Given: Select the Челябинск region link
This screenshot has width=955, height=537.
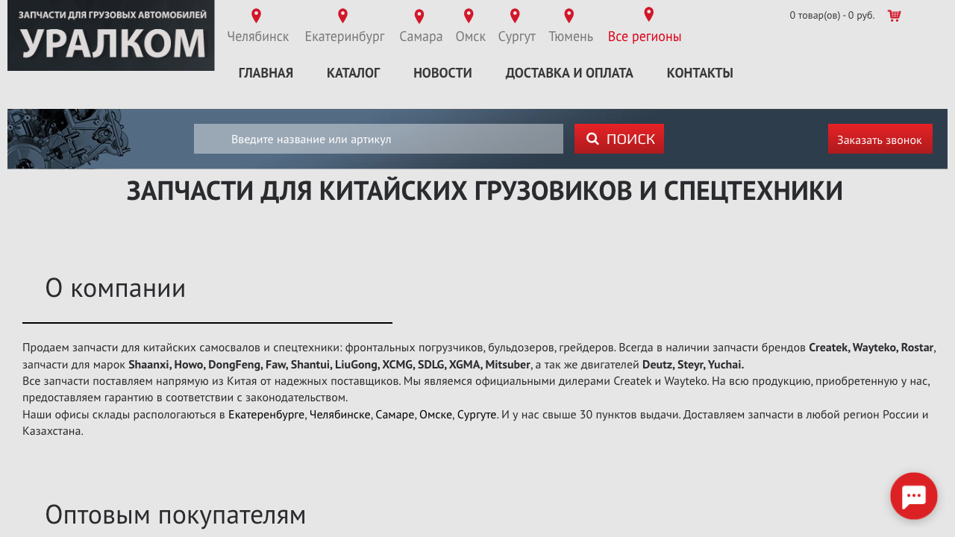Looking at the screenshot, I should point(258,37).
